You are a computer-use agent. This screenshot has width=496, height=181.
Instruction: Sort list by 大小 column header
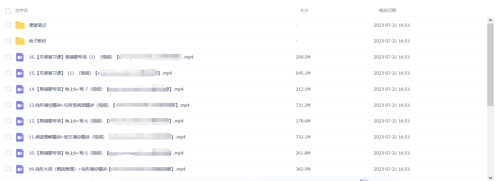(304, 10)
